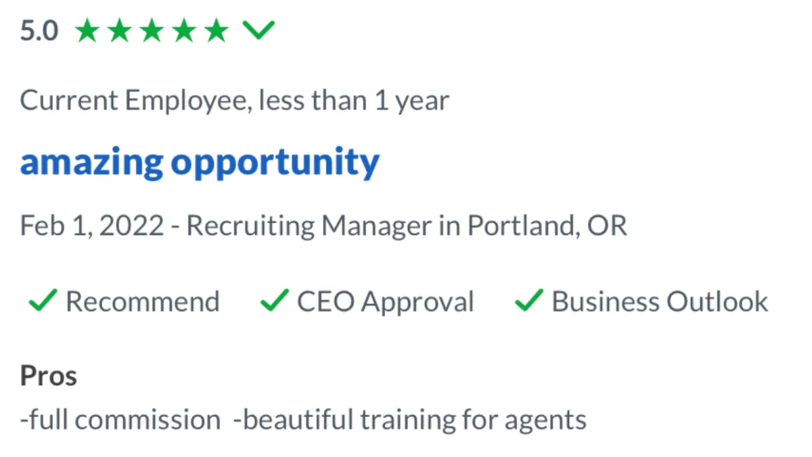Select the CEO Approval label

click(x=386, y=302)
